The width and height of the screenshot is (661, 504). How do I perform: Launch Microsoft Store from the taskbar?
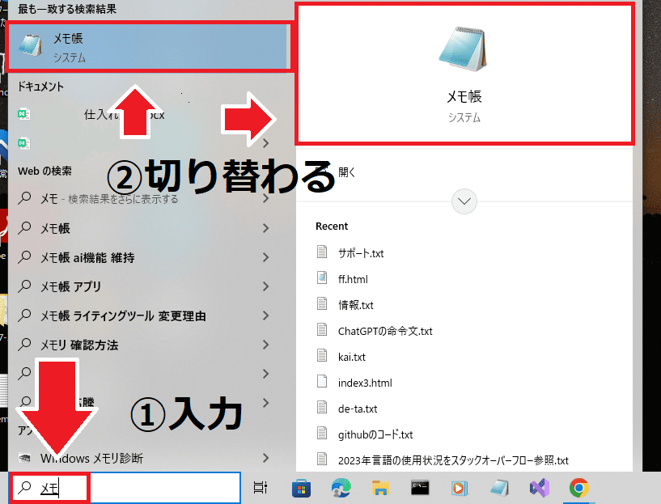point(302,488)
